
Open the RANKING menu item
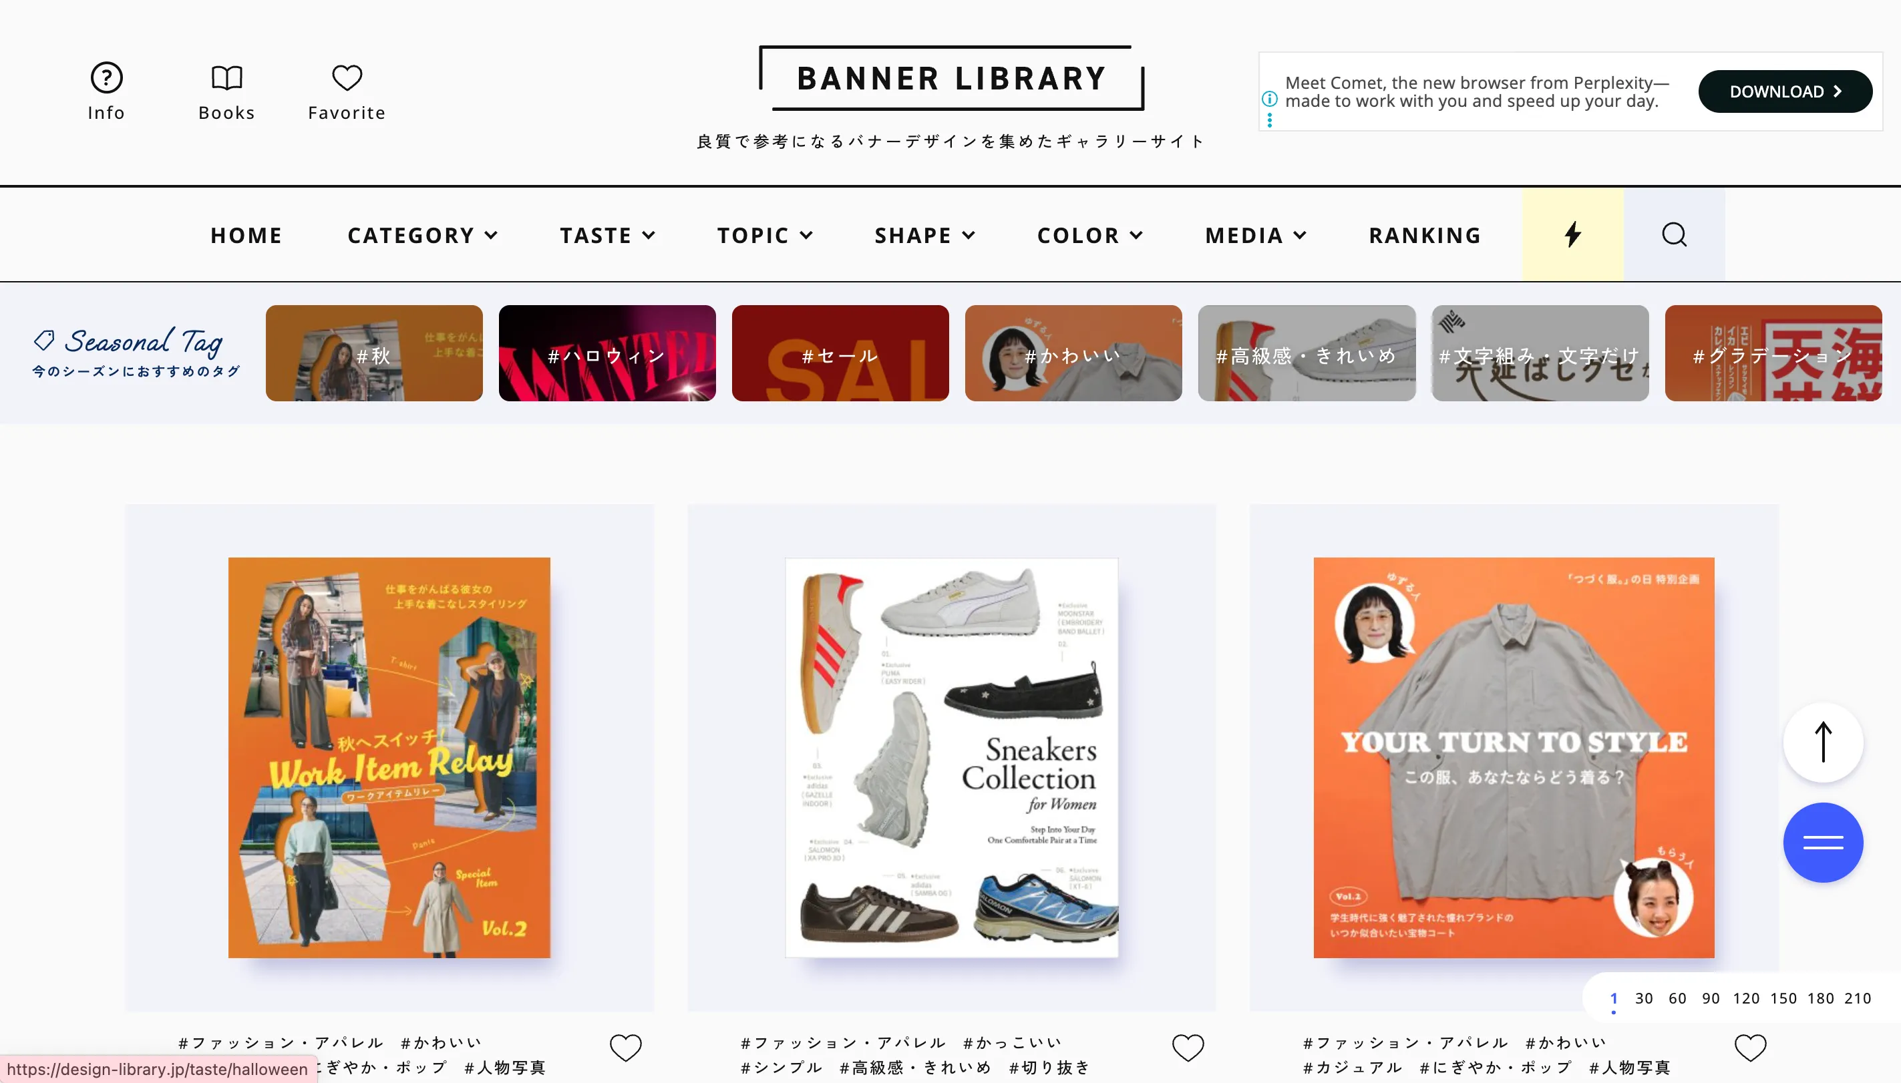coord(1425,235)
